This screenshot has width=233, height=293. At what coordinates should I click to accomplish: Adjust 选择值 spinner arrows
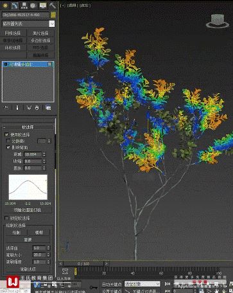click(x=48, y=248)
